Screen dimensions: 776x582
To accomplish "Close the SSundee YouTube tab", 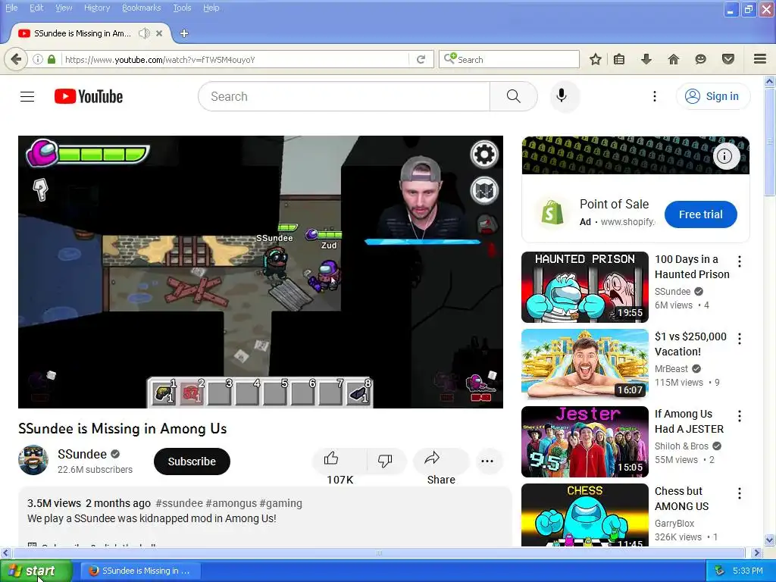I will [159, 33].
